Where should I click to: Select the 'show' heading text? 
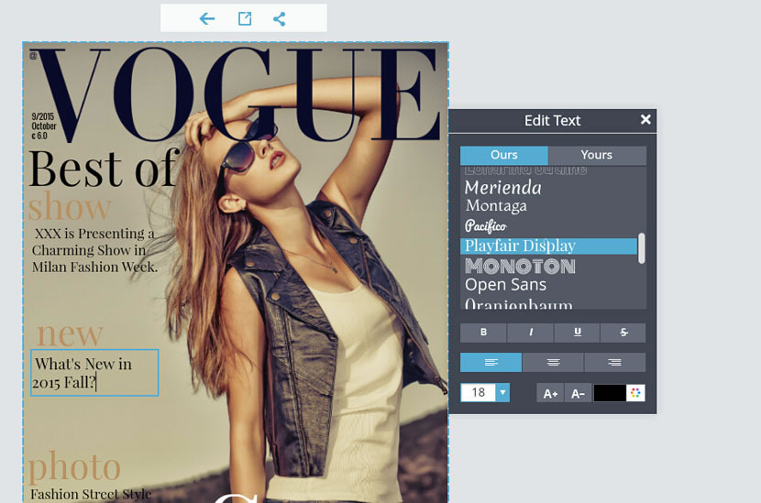(70, 207)
